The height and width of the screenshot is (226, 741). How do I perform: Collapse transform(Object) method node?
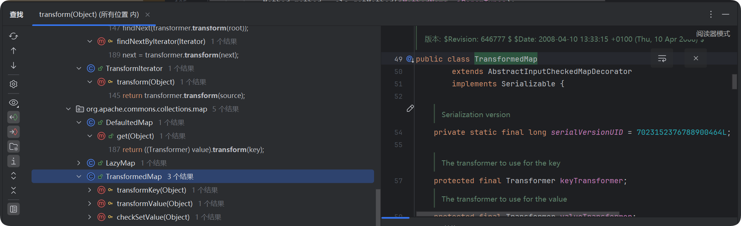(90, 82)
